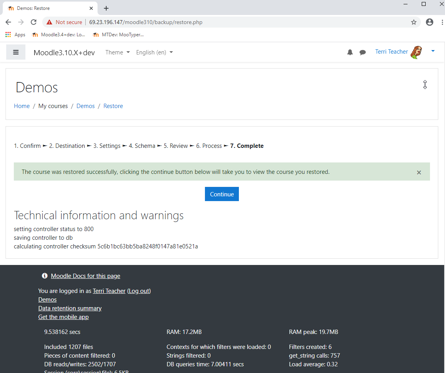This screenshot has height=373, width=445.
Task: Click the controller checksum line
Action: [106, 246]
